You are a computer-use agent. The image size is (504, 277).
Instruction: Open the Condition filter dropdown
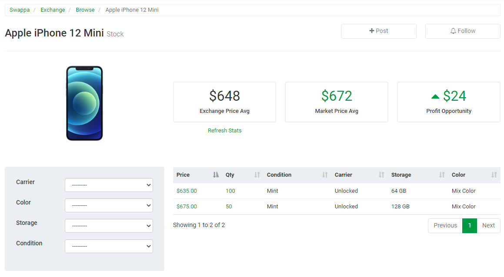(109, 246)
